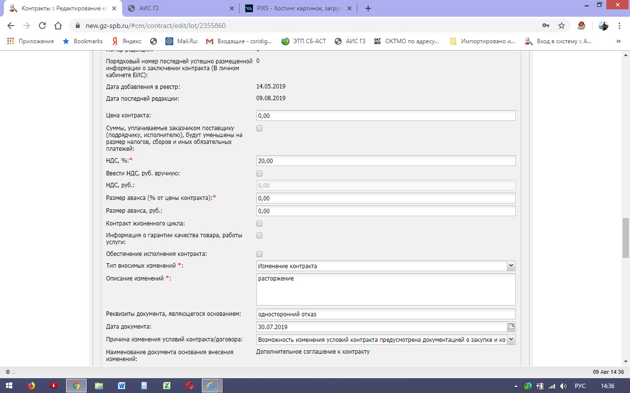
Task: Click the page vertical scrollbar thumb
Action: pos(626,238)
